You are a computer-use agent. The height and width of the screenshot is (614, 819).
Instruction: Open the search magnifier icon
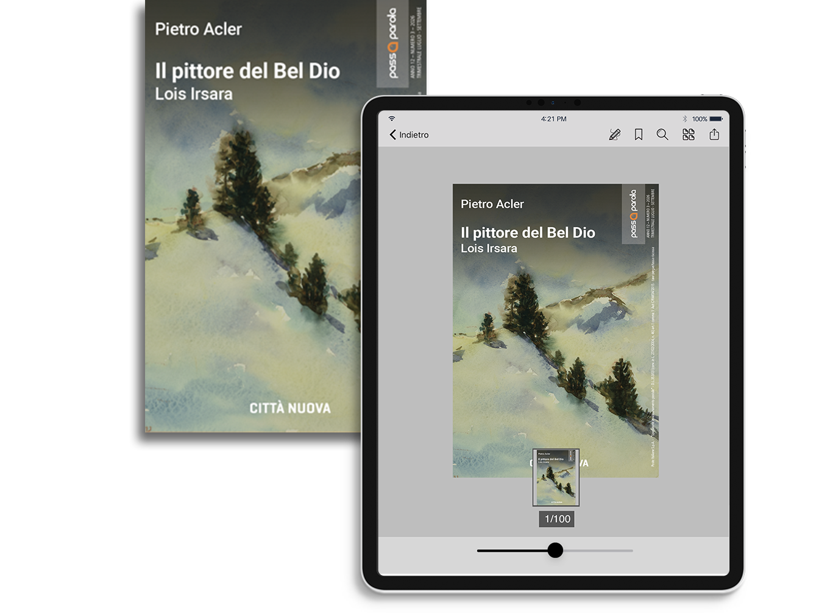click(x=662, y=135)
